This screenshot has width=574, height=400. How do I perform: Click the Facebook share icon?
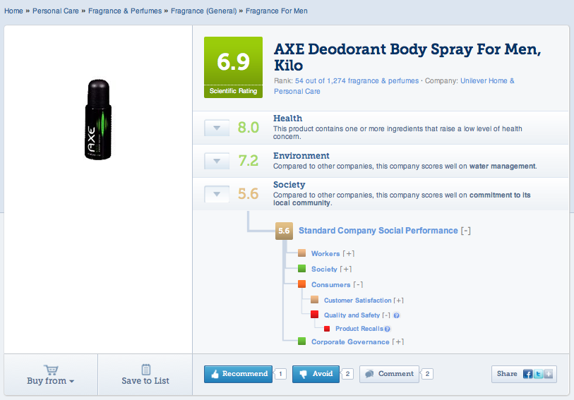coord(527,374)
